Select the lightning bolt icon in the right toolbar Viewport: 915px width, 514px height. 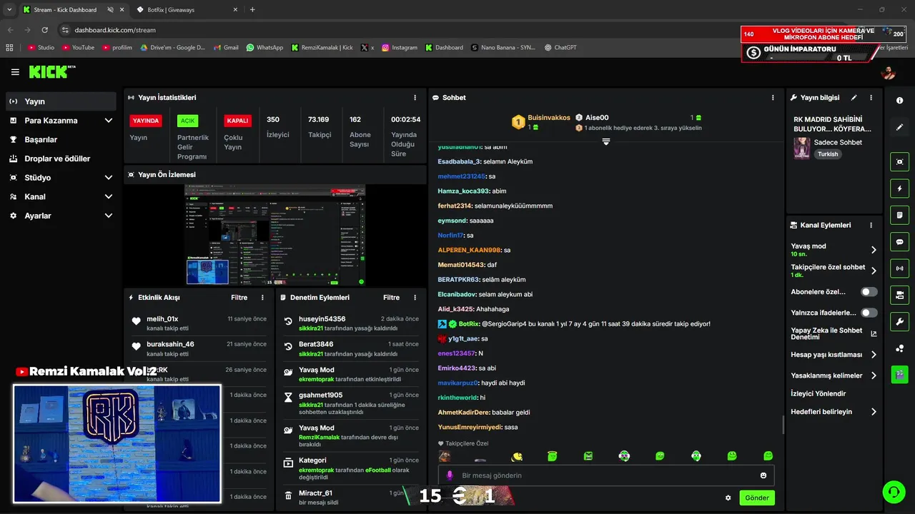[899, 188]
